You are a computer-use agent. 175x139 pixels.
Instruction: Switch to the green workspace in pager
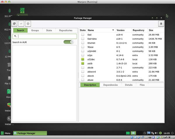click(x=128, y=133)
